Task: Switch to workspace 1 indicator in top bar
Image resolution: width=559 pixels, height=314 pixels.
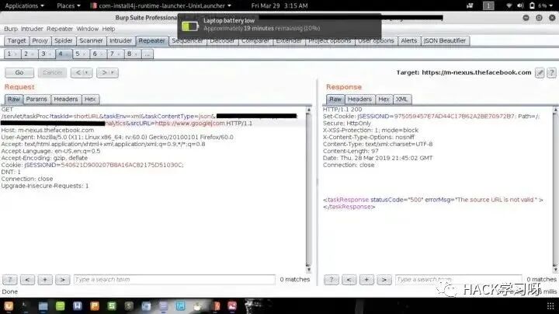Action: [x=488, y=5]
